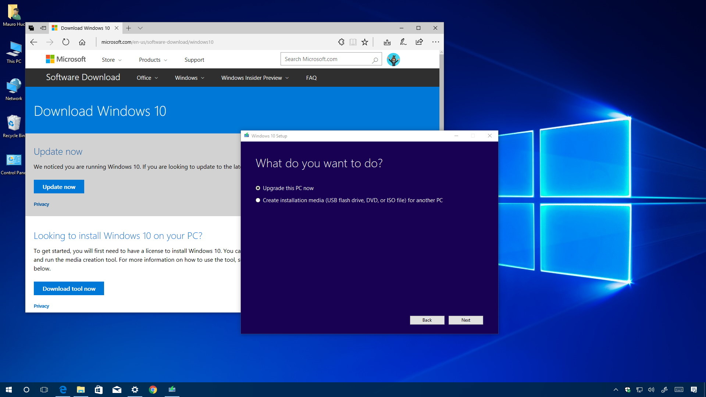The image size is (706, 397).
Task: Click the 'Privacy' link under Update now
Action: coord(41,204)
